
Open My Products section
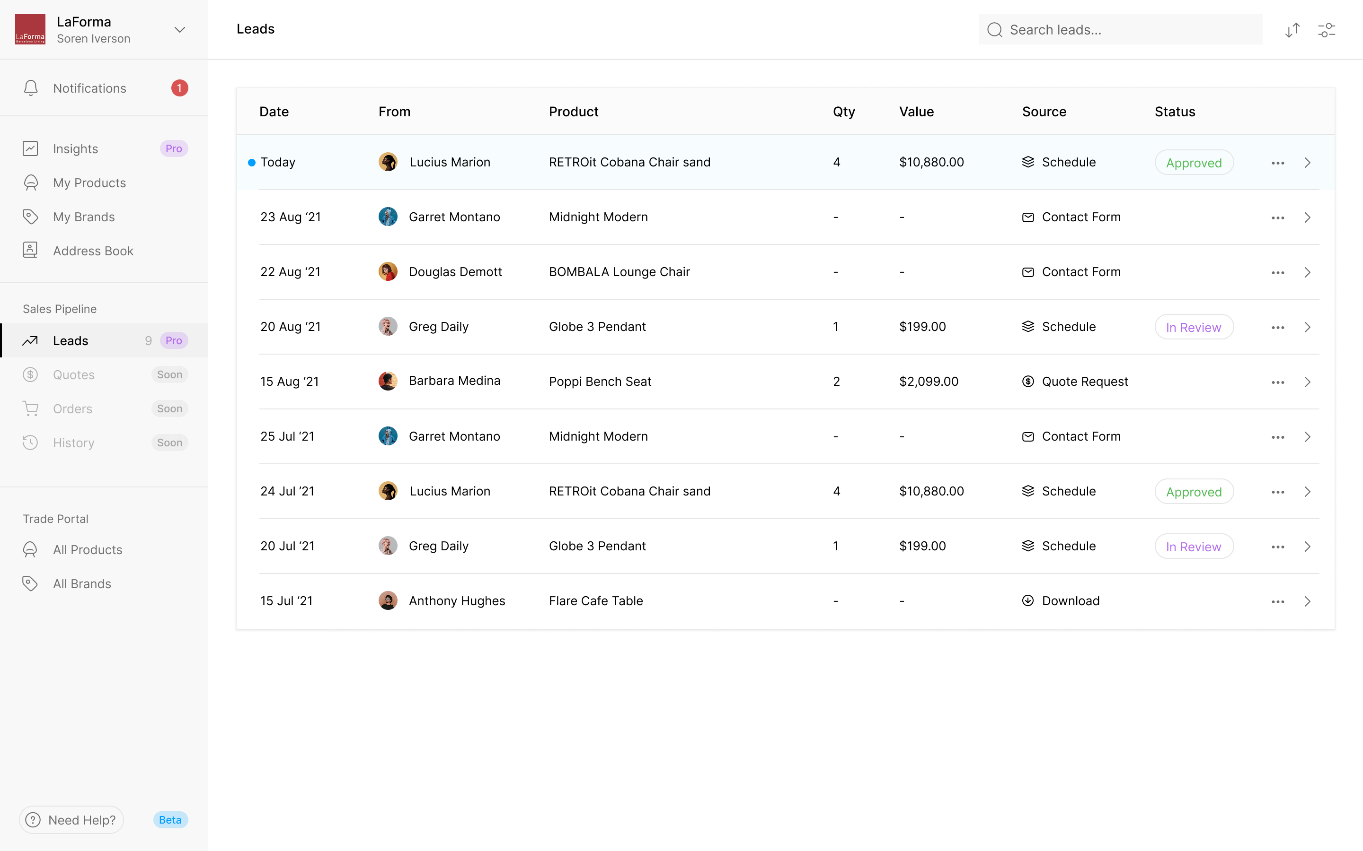(x=104, y=183)
